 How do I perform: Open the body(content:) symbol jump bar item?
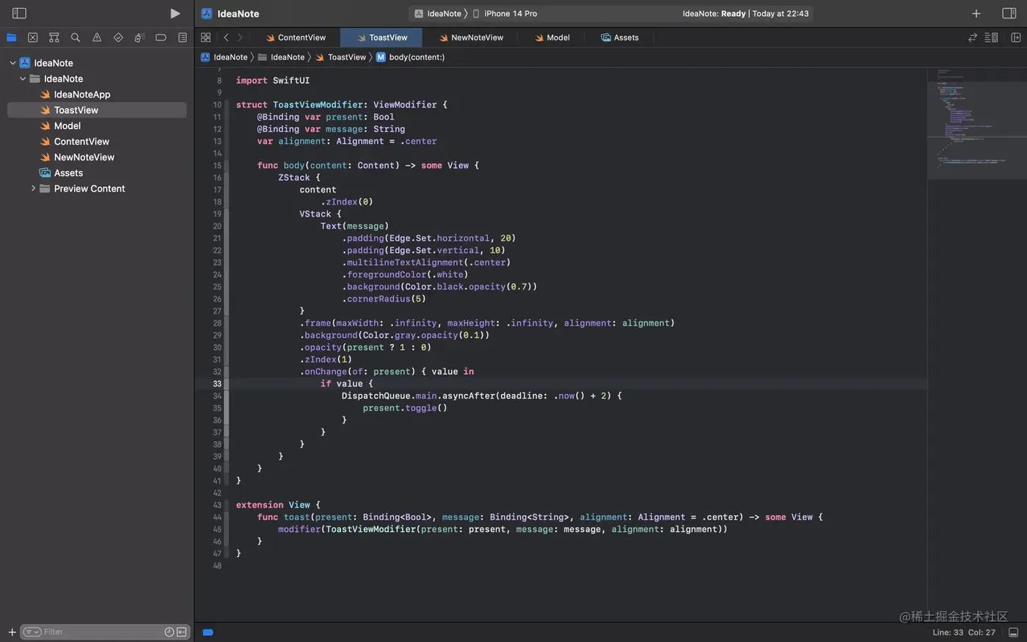[x=410, y=57]
